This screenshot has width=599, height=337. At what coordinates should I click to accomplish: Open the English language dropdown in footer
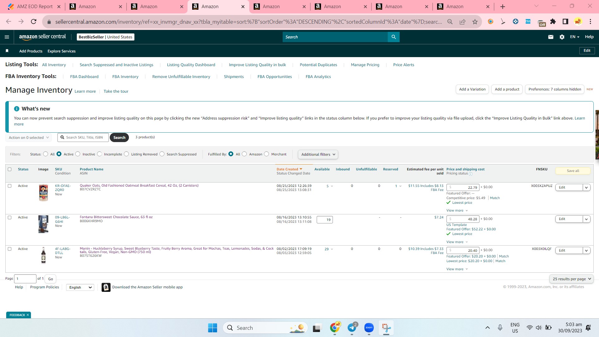(x=80, y=287)
